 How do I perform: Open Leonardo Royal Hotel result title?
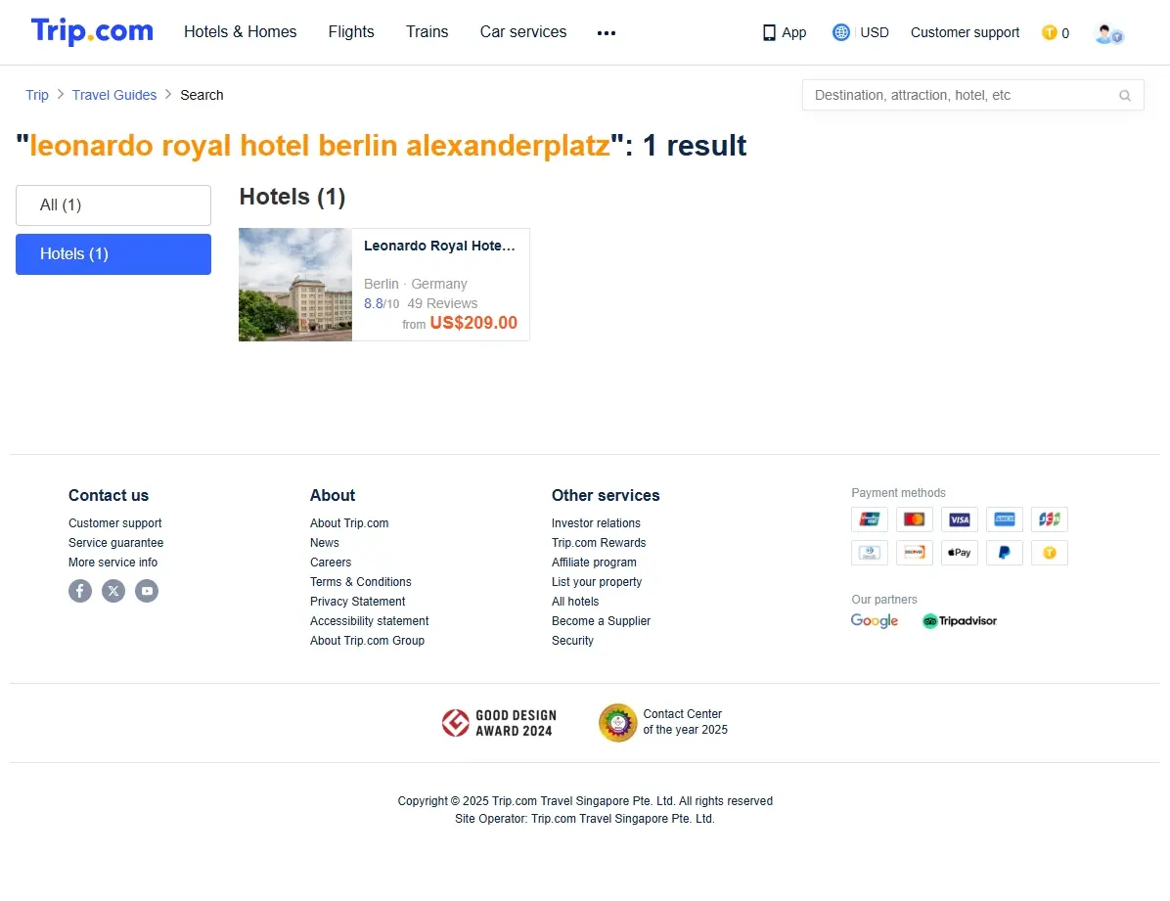point(439,246)
